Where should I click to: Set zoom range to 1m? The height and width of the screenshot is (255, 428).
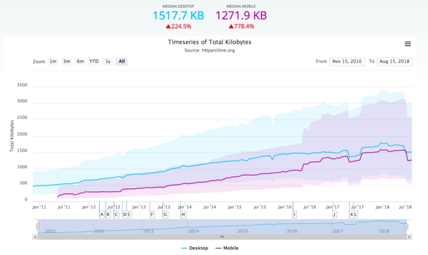[x=53, y=61]
